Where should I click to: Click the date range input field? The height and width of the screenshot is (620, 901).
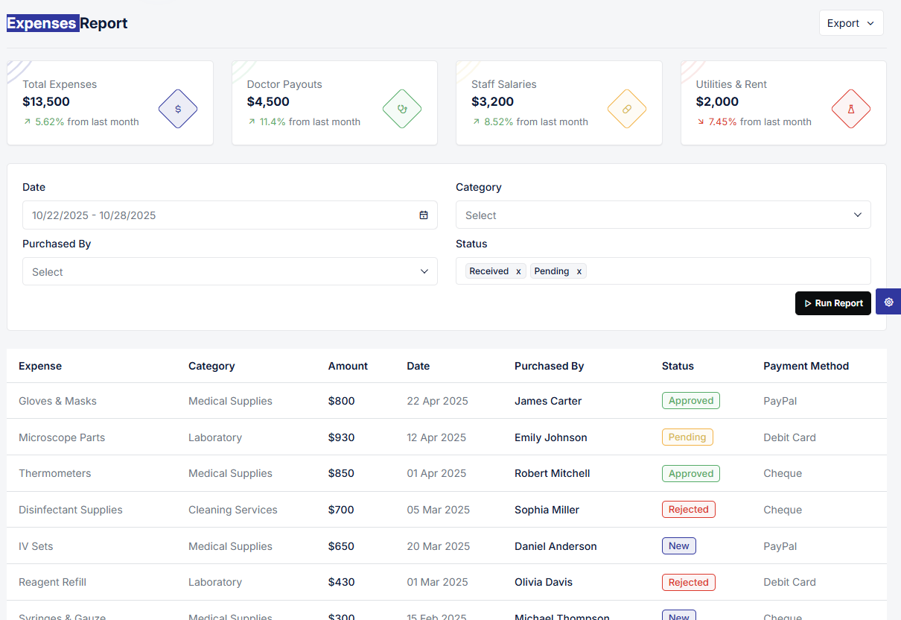[230, 215]
